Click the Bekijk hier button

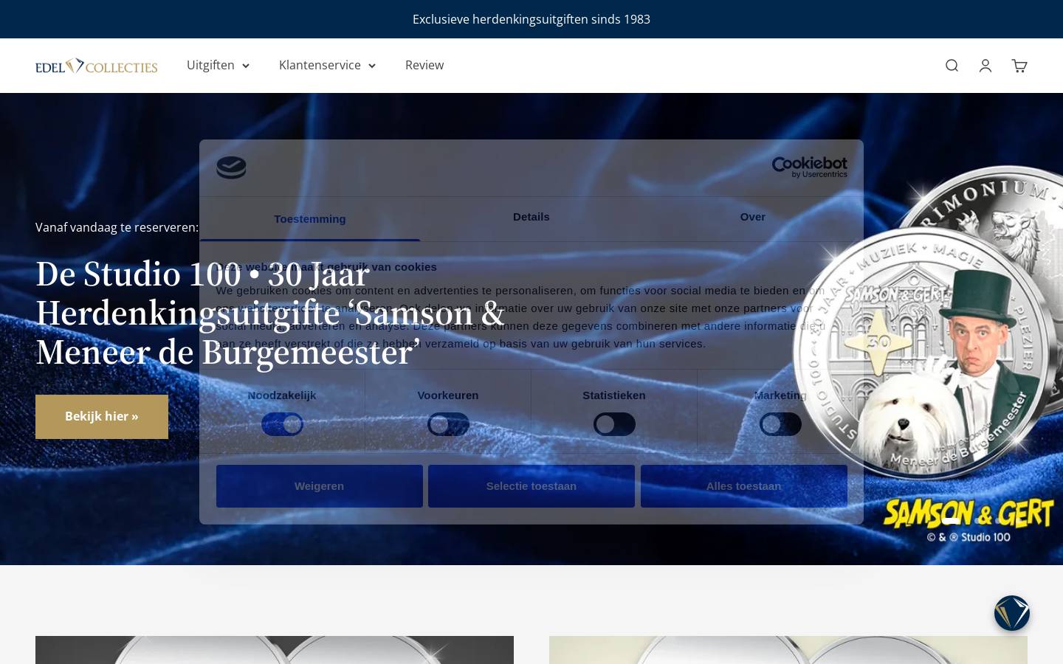(x=102, y=417)
